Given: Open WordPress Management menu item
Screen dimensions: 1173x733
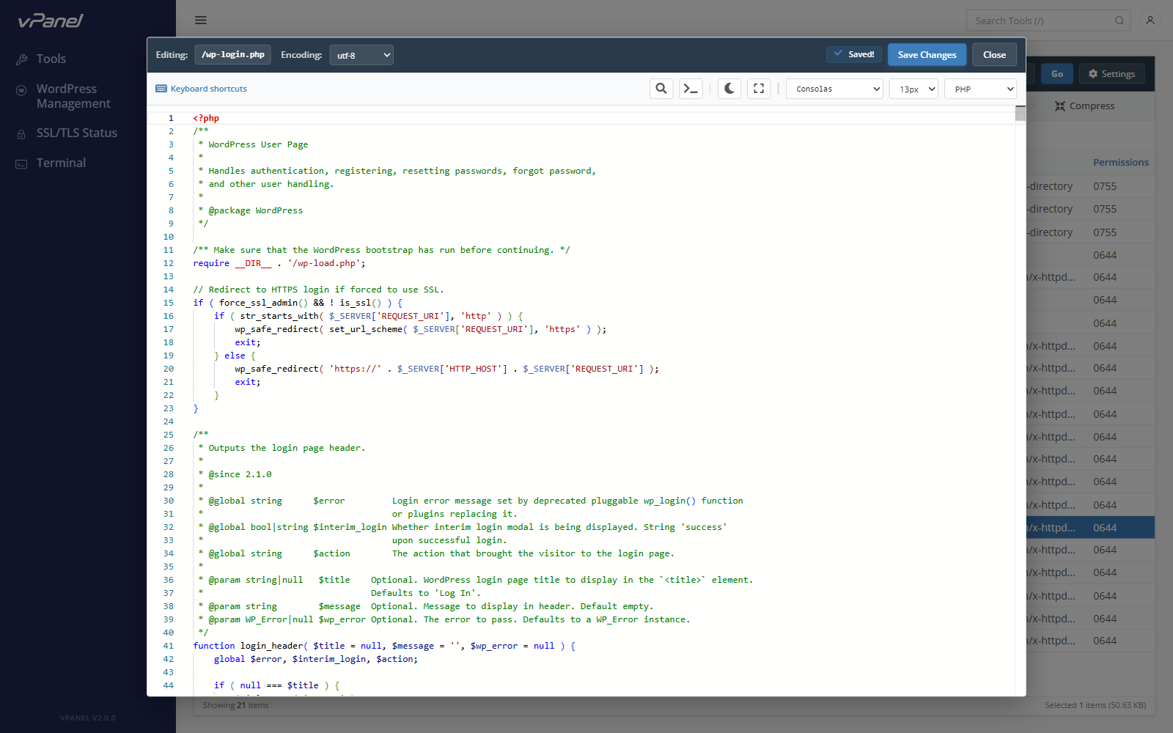Looking at the screenshot, I should (73, 96).
